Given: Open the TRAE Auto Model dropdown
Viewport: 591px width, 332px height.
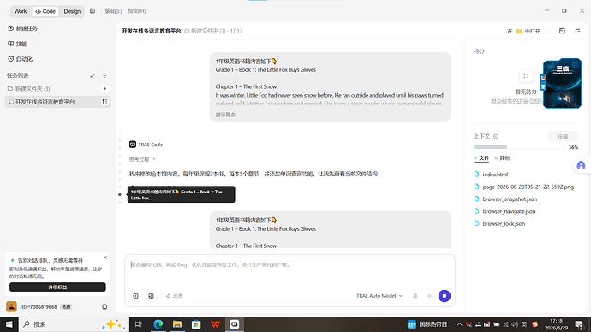Looking at the screenshot, I should (x=379, y=296).
